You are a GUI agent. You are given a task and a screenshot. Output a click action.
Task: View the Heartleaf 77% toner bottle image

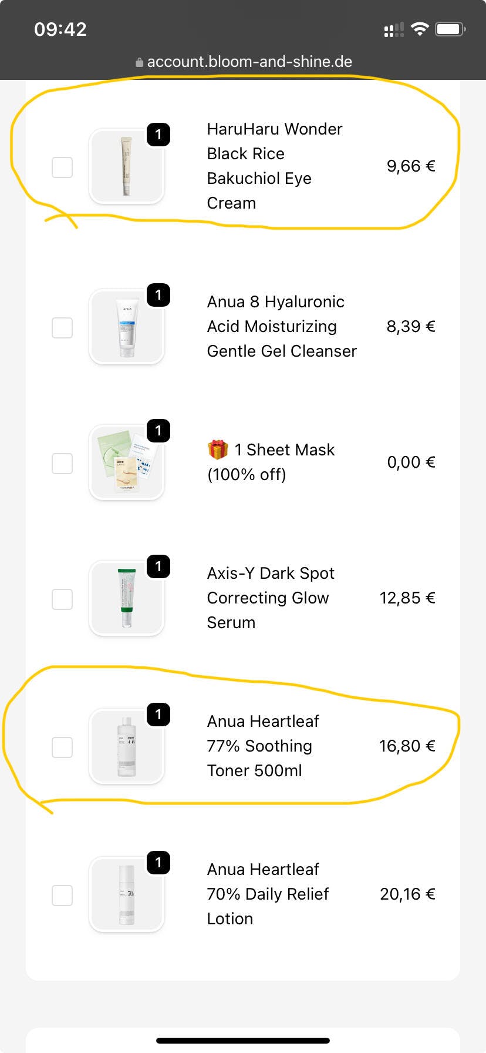(x=127, y=747)
